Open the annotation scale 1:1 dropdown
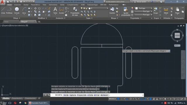This screenshot has height=105, width=187. pyautogui.click(x=161, y=99)
